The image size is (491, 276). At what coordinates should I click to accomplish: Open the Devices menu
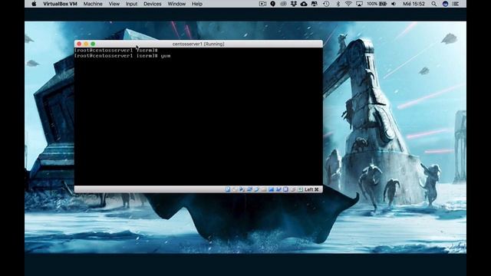[153, 4]
